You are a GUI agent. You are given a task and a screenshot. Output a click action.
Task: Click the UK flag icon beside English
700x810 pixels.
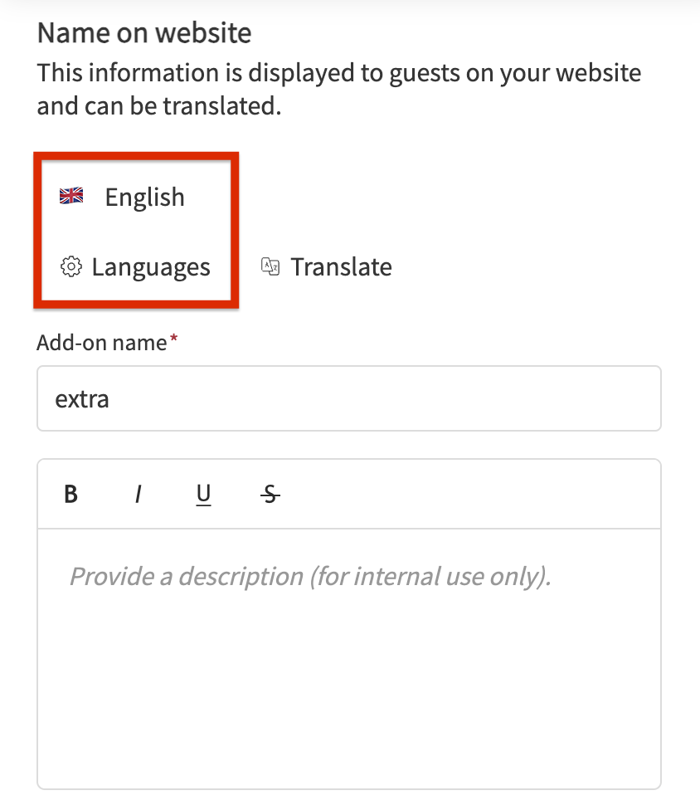71,197
